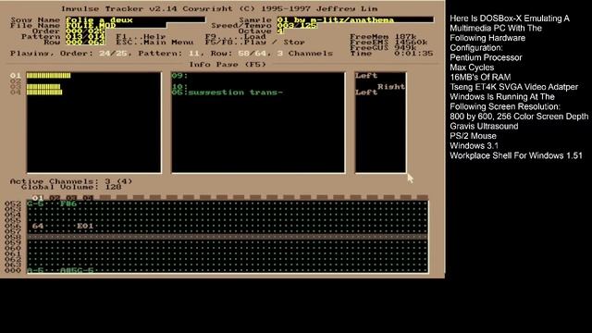The height and width of the screenshot is (333, 592).
Task: Click the 'Right' panning label
Action: click(x=391, y=87)
